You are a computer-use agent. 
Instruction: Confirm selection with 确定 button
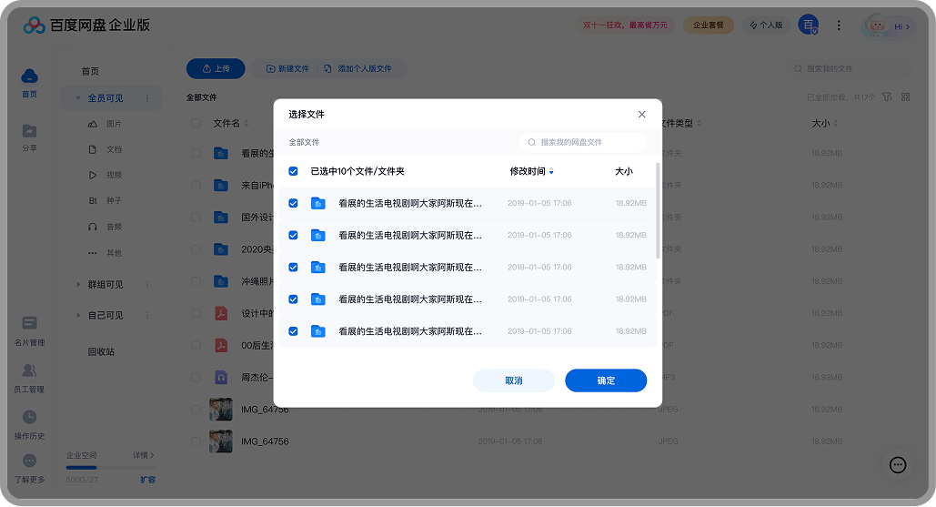click(606, 380)
